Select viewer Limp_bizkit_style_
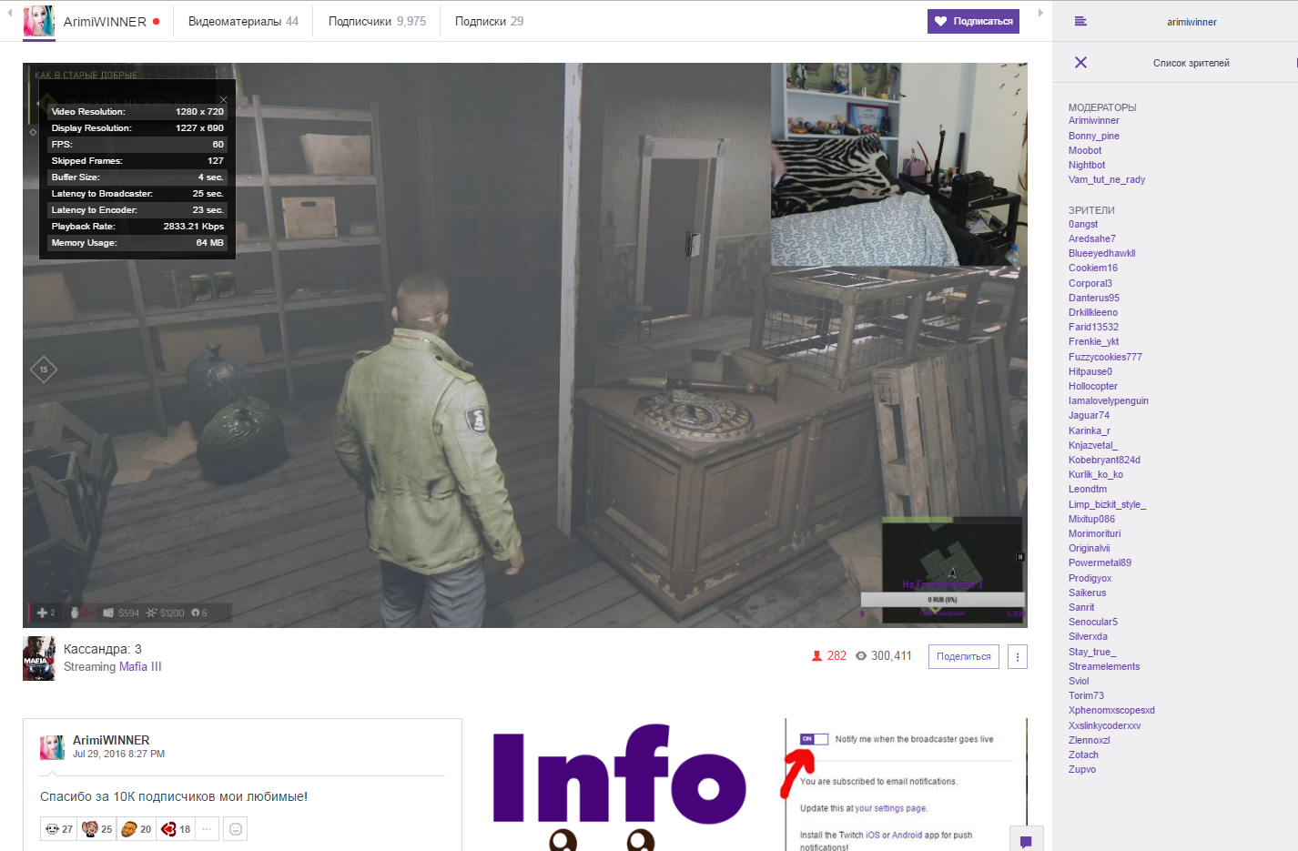 point(1107,504)
